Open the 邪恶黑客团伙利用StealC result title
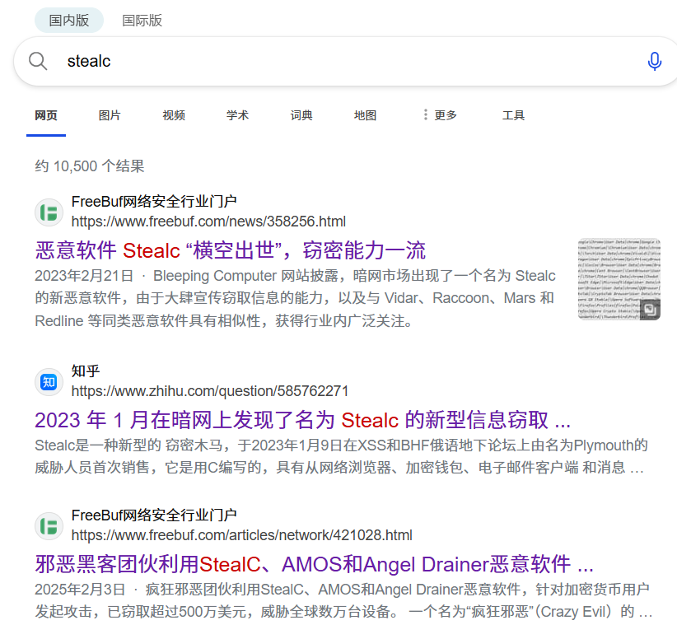This screenshot has height=625, width=677. click(315, 564)
